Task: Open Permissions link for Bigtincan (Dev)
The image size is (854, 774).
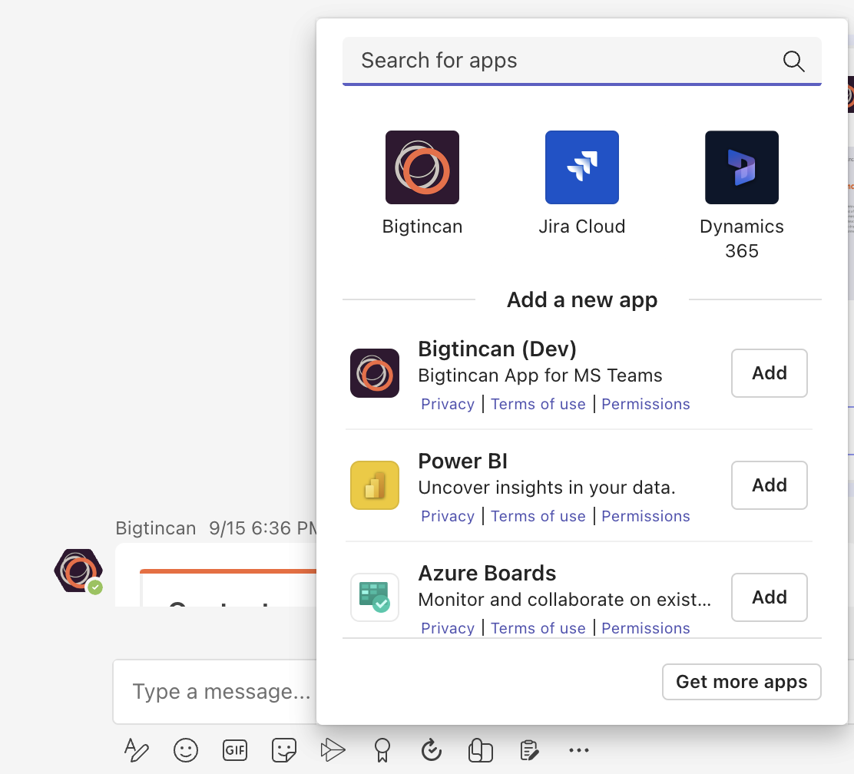Action: [x=645, y=404]
